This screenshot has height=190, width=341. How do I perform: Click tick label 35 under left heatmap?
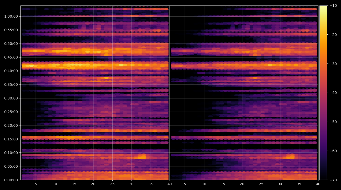point(151,184)
